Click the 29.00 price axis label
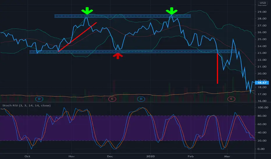271x159 pixels. (262, 12)
